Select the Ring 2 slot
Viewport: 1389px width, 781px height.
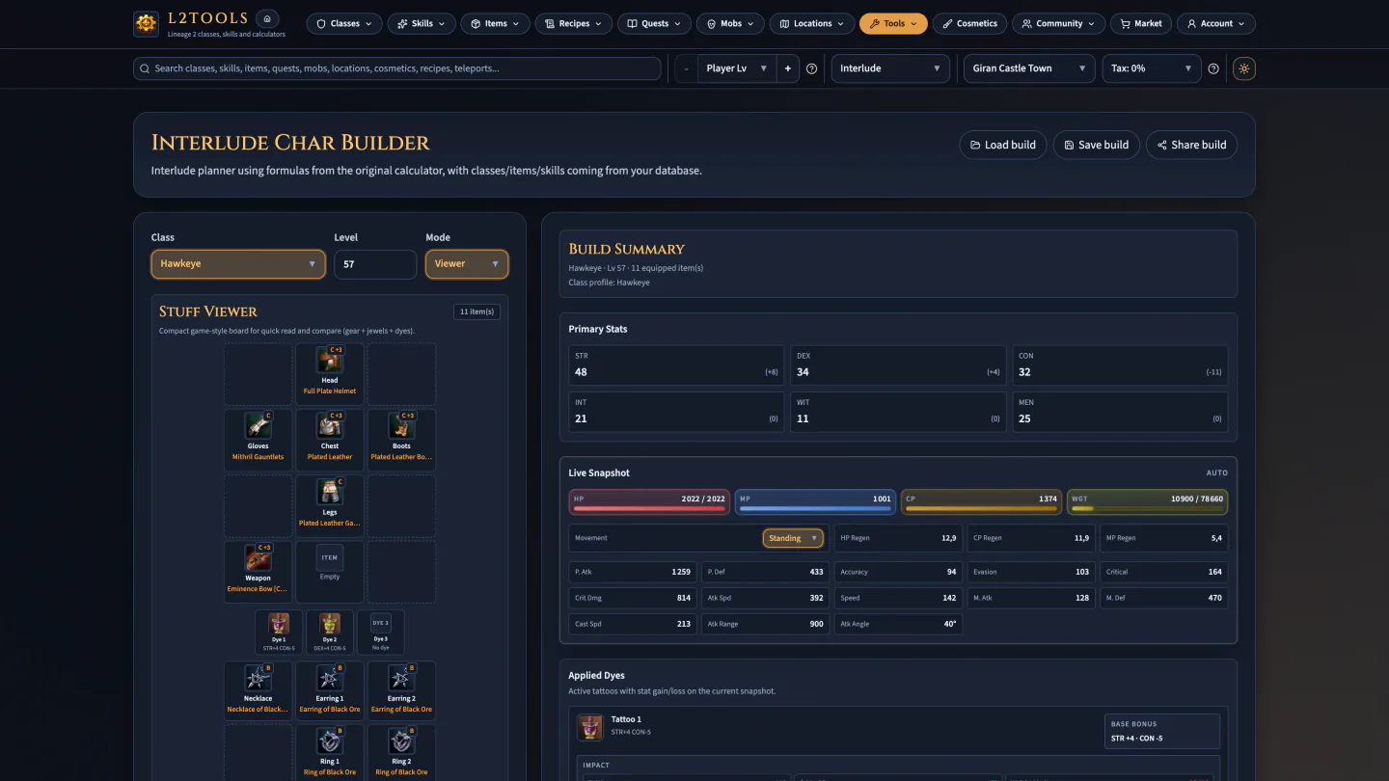coord(401,754)
